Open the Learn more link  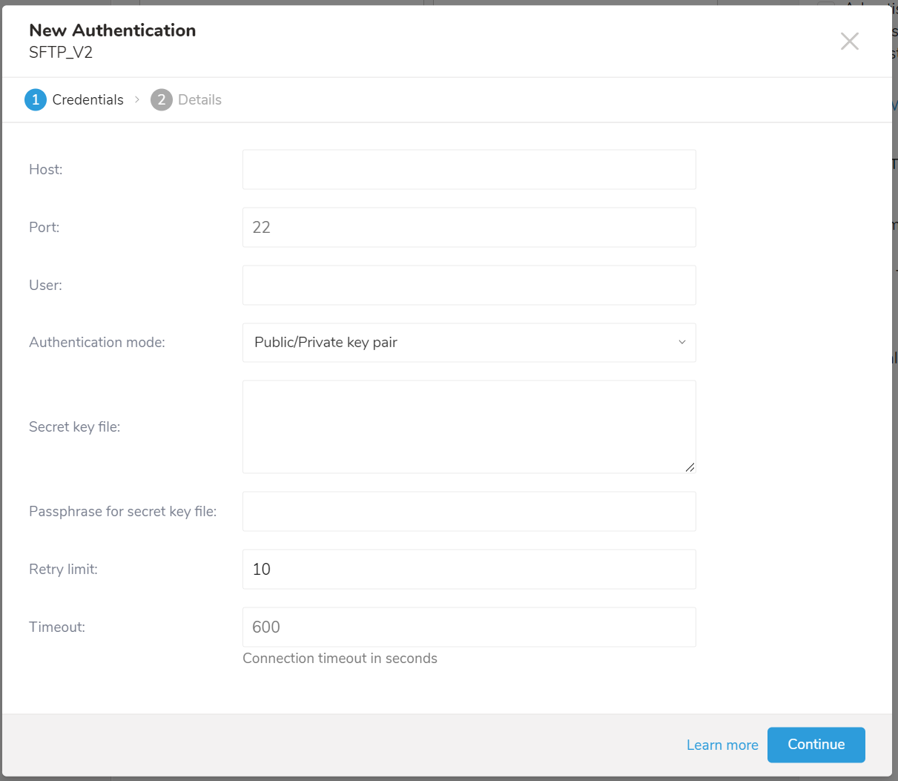coord(722,745)
